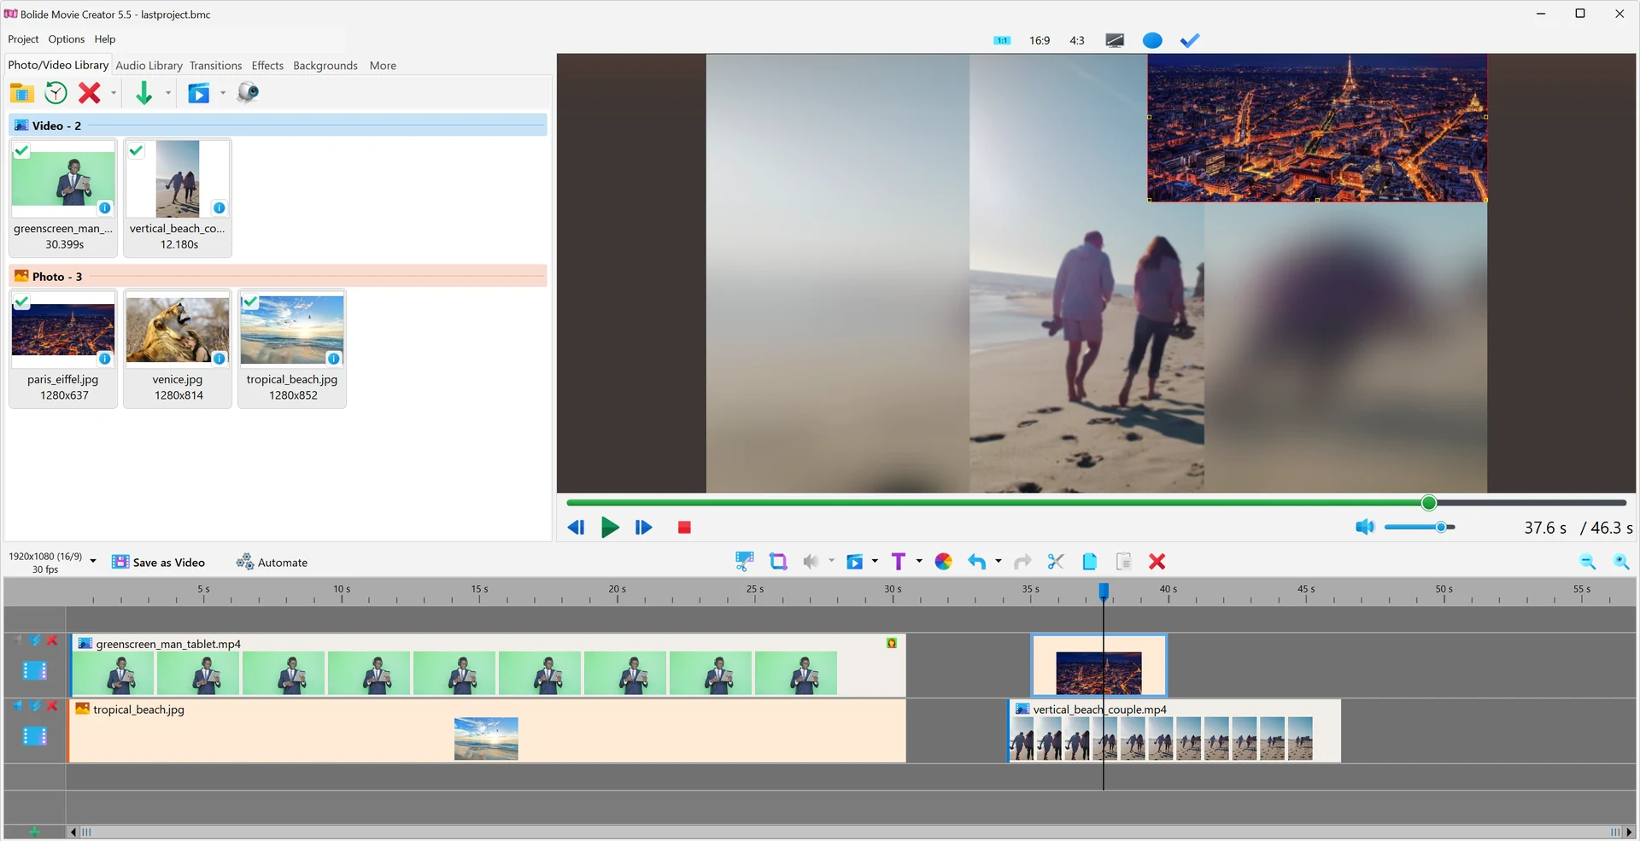Click the purple T text tool
The image size is (1640, 841).
[x=899, y=561]
